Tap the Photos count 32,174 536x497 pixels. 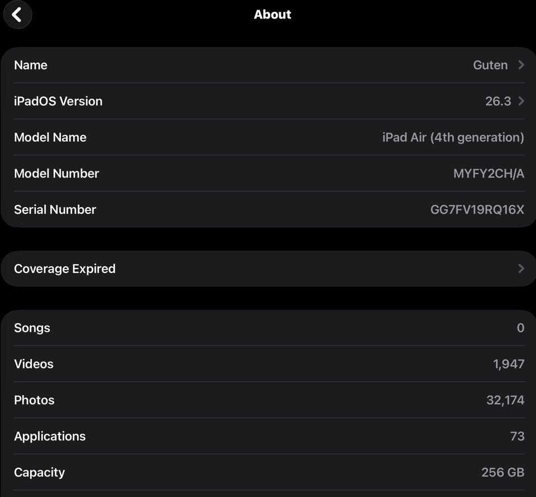pos(505,400)
